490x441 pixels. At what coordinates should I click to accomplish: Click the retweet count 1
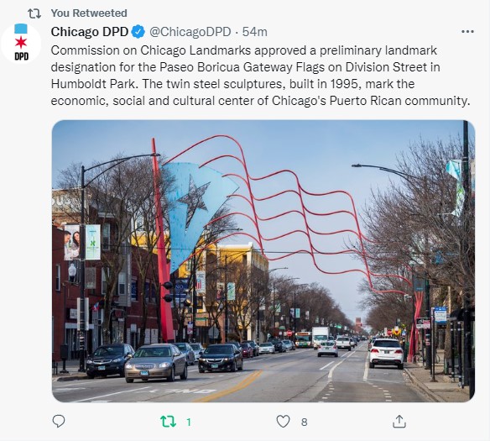click(x=189, y=423)
